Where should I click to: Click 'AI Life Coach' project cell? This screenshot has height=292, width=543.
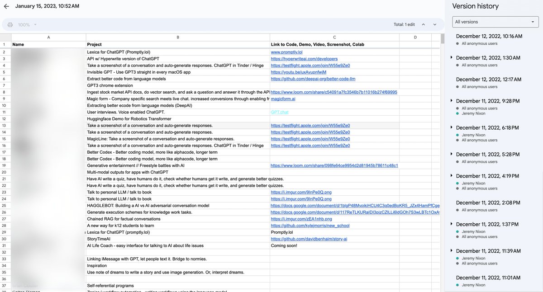click(x=178, y=245)
